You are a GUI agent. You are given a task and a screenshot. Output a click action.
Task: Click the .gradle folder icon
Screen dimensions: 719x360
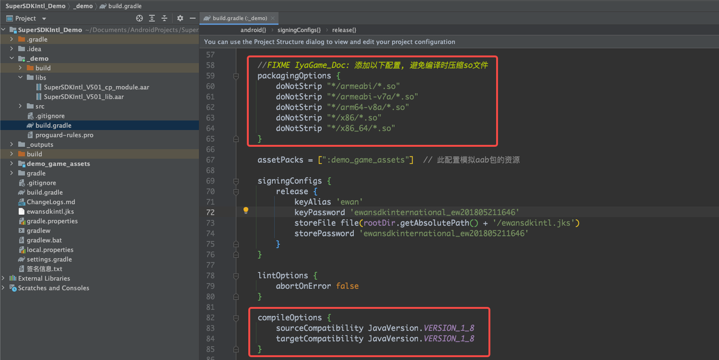[x=21, y=39]
